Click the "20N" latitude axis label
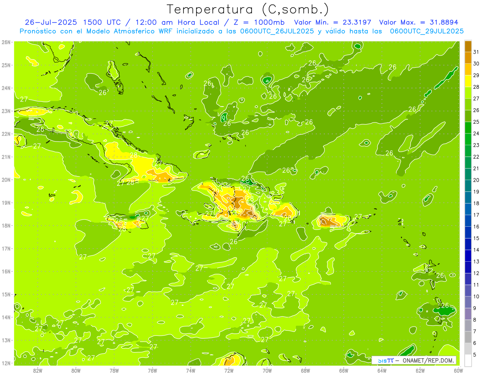Viewport: 487px width, 376px height. [6, 180]
